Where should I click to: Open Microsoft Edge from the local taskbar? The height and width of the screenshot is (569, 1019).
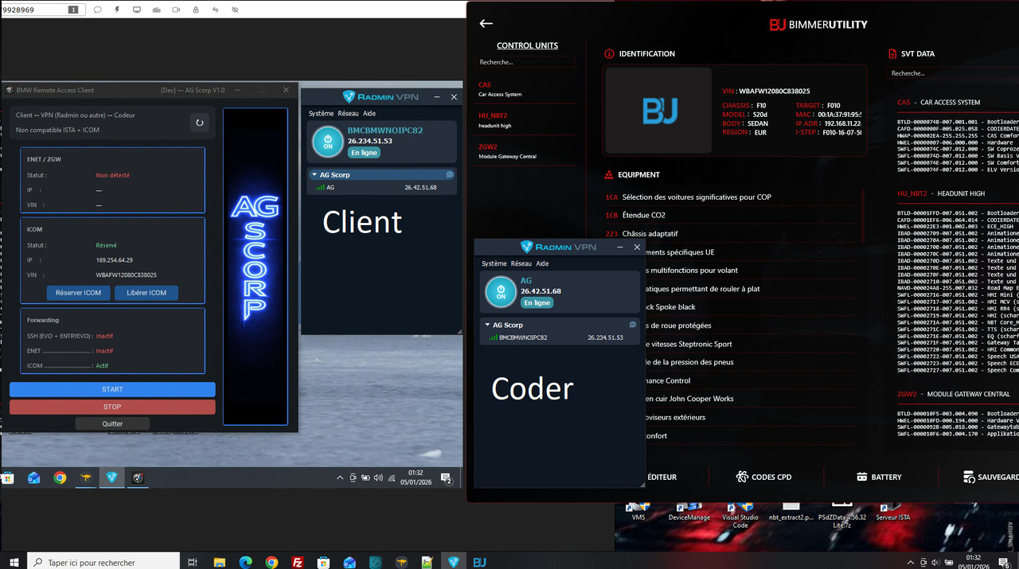tap(245, 562)
